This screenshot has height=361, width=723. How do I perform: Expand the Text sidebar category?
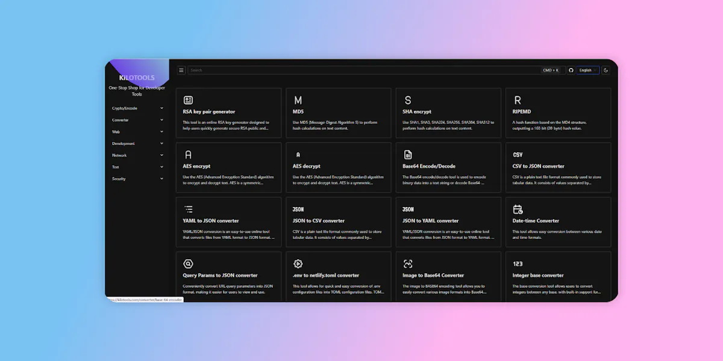point(137,167)
